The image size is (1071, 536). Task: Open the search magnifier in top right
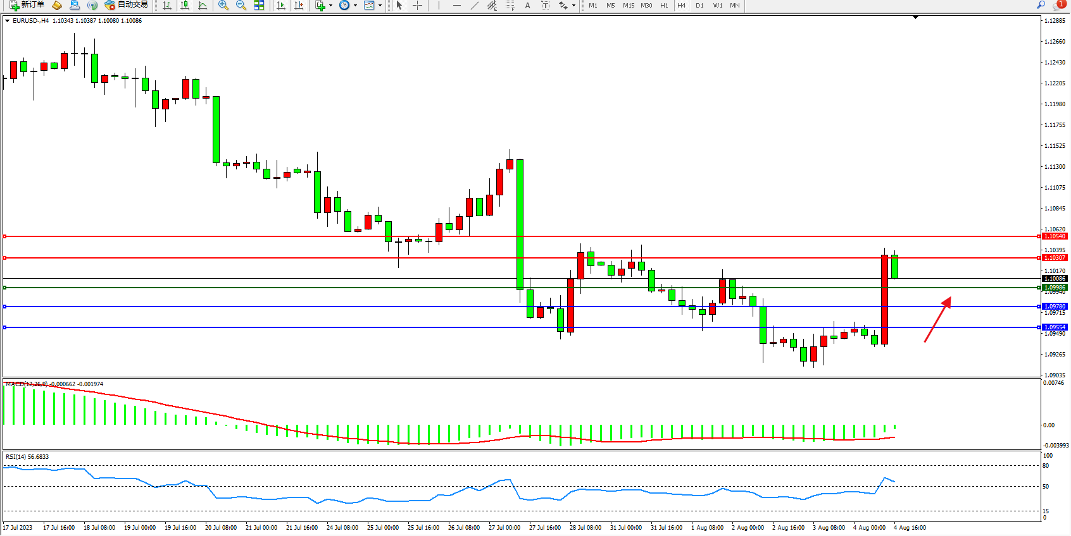coord(1041,5)
